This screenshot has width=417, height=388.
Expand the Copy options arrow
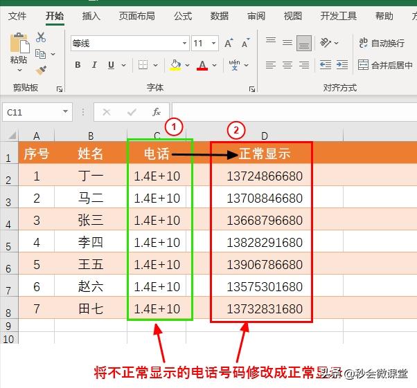(x=53, y=54)
